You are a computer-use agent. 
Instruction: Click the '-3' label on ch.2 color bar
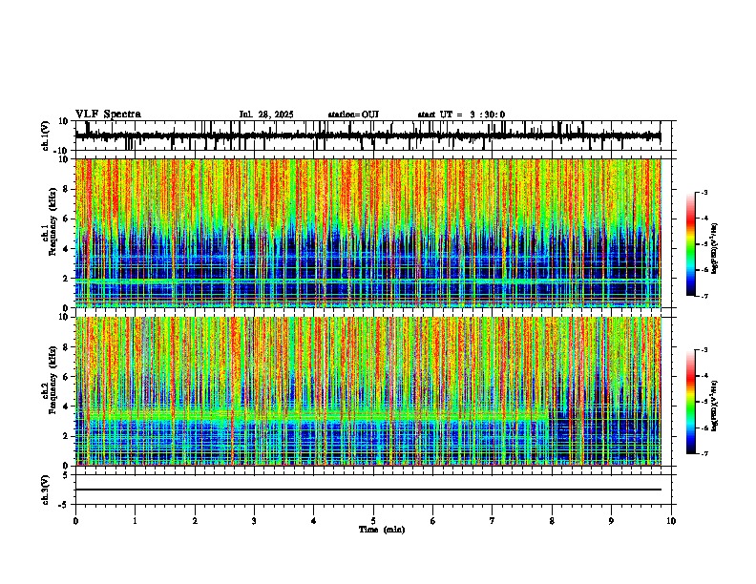(704, 350)
